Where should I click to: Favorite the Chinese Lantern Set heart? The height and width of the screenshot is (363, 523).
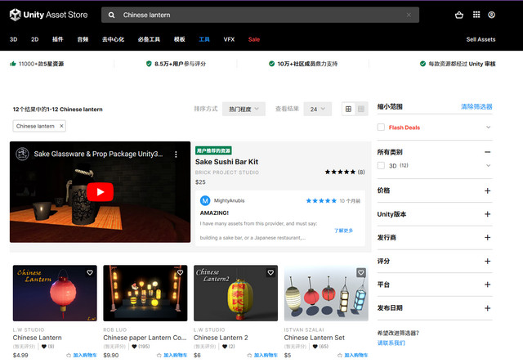[x=361, y=272]
